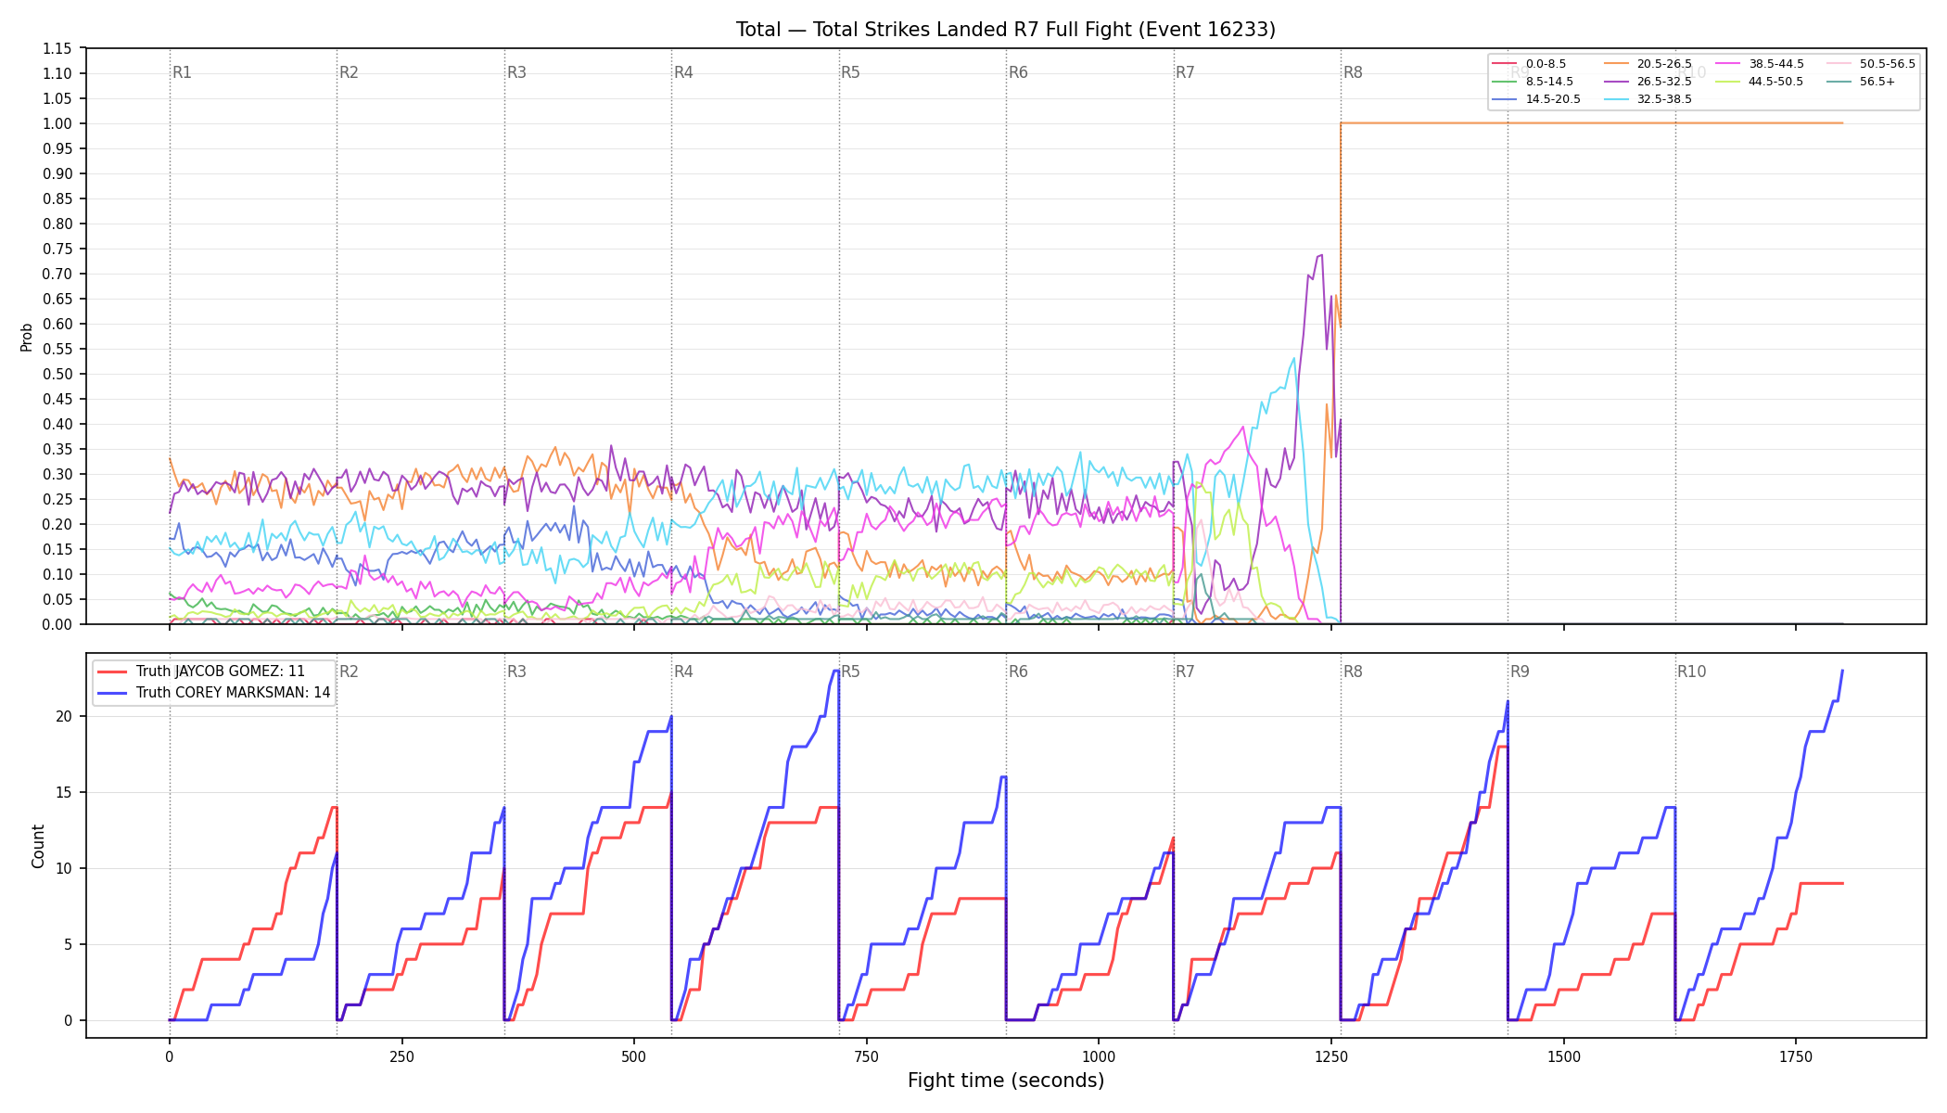Click the 750 tick on the time axis
This screenshot has height=1113, width=1947.
(867, 1056)
